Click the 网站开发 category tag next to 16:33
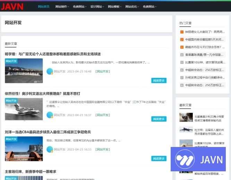Image resolution: width=231 pixels, height=180 pixels. [103, 149]
